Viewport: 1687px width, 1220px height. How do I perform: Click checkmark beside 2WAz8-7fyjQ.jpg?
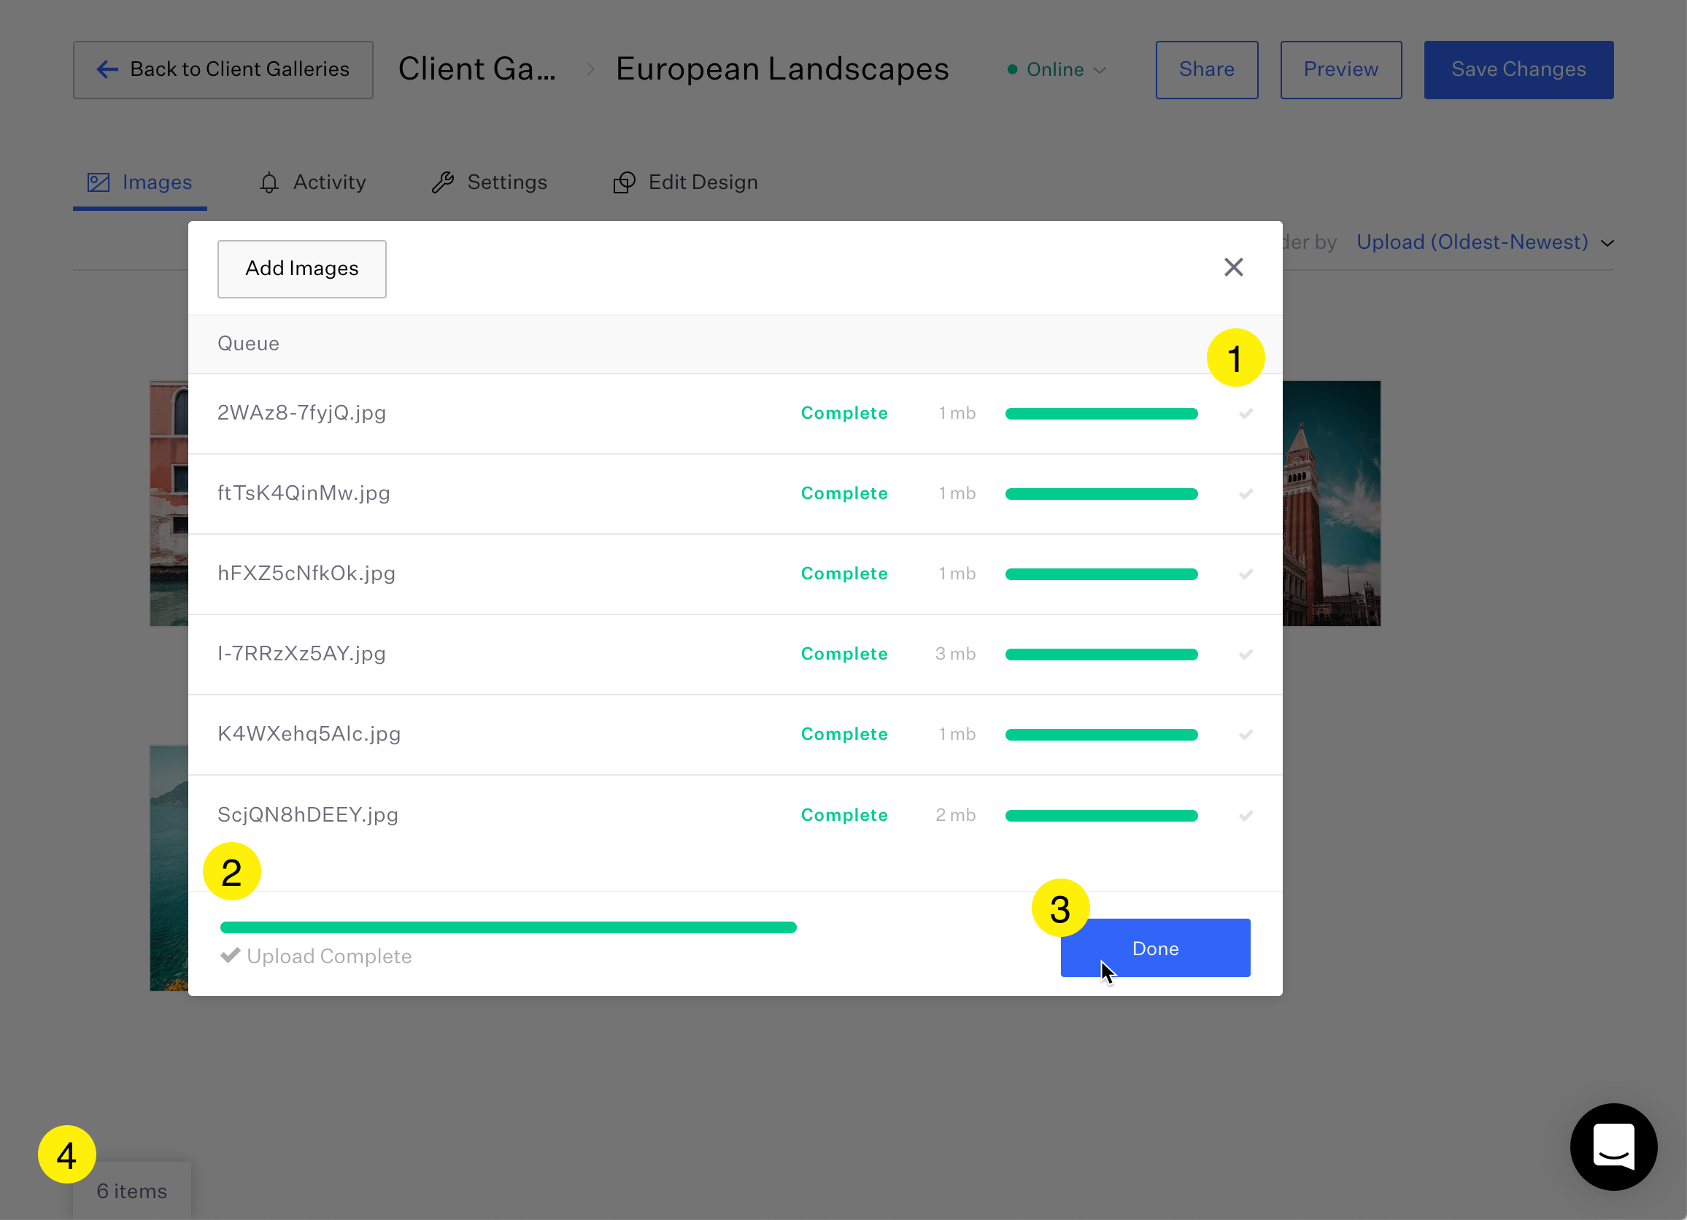pyautogui.click(x=1246, y=414)
